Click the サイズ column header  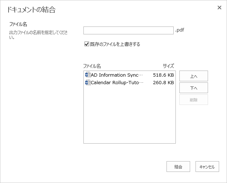(x=168, y=66)
